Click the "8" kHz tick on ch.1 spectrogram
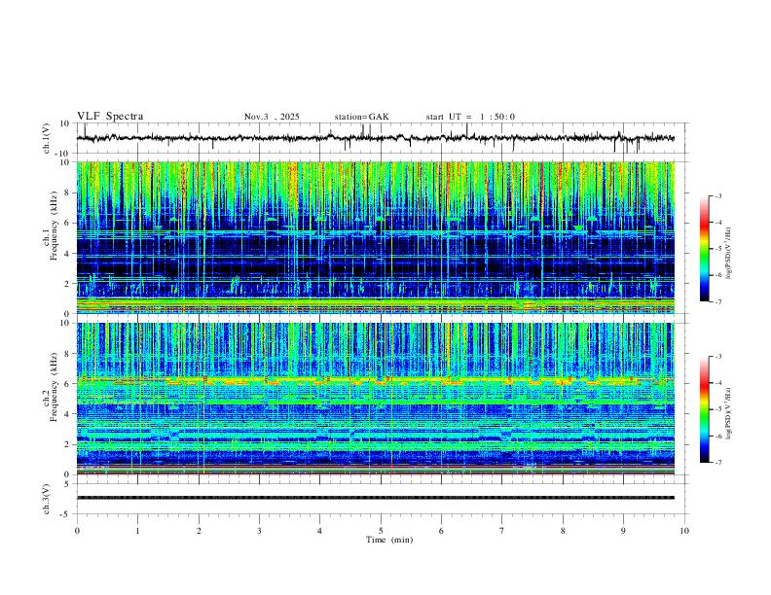The height and width of the screenshot is (595, 771). [67, 192]
